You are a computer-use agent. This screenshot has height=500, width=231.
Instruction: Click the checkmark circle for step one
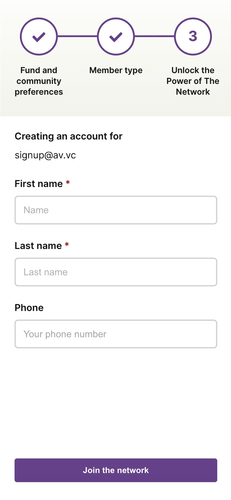coord(39,36)
